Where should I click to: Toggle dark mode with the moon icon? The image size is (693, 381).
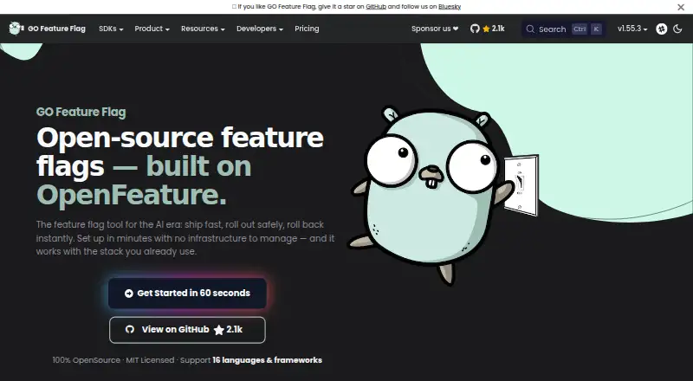tap(677, 29)
